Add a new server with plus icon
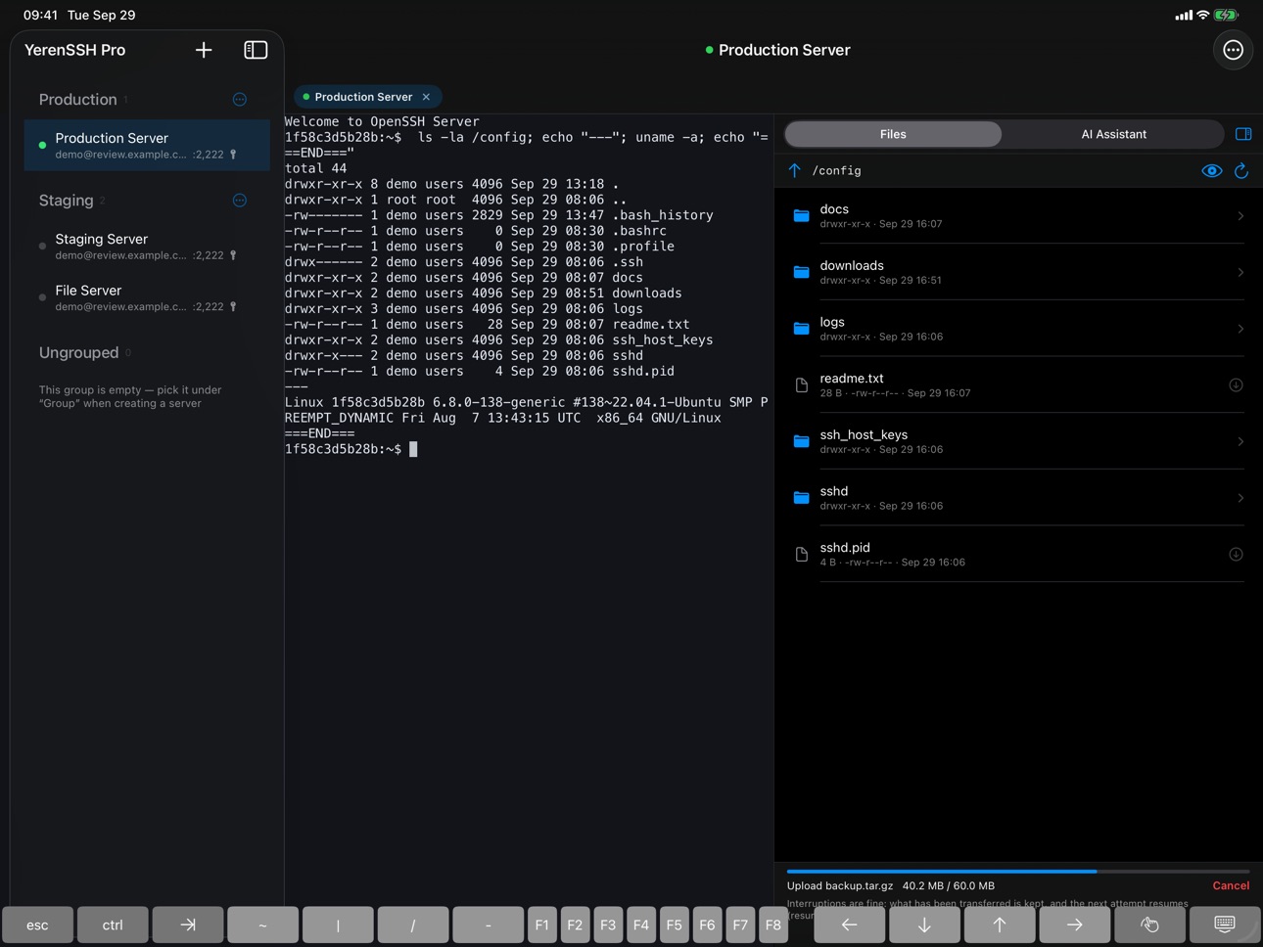 pyautogui.click(x=204, y=50)
